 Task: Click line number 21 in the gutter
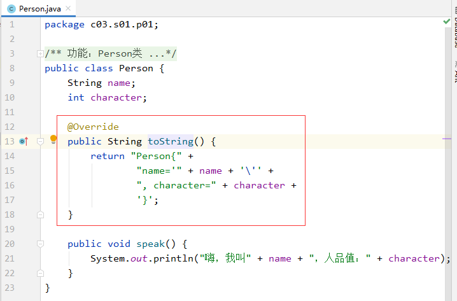pos(10,258)
